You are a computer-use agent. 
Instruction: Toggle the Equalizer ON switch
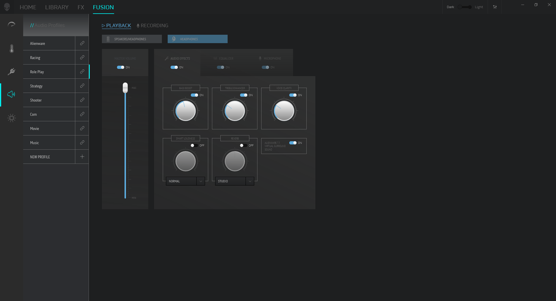(x=220, y=67)
